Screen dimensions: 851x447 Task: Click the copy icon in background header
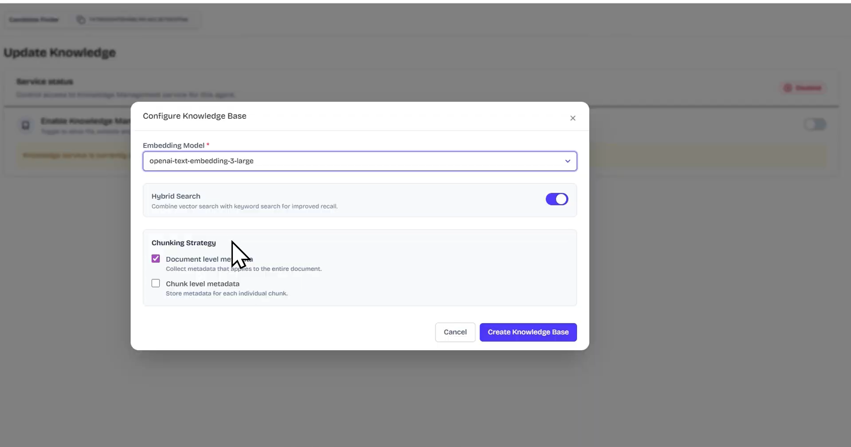click(81, 20)
